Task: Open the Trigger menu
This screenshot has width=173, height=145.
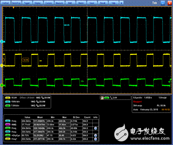Action: click(27, 3)
